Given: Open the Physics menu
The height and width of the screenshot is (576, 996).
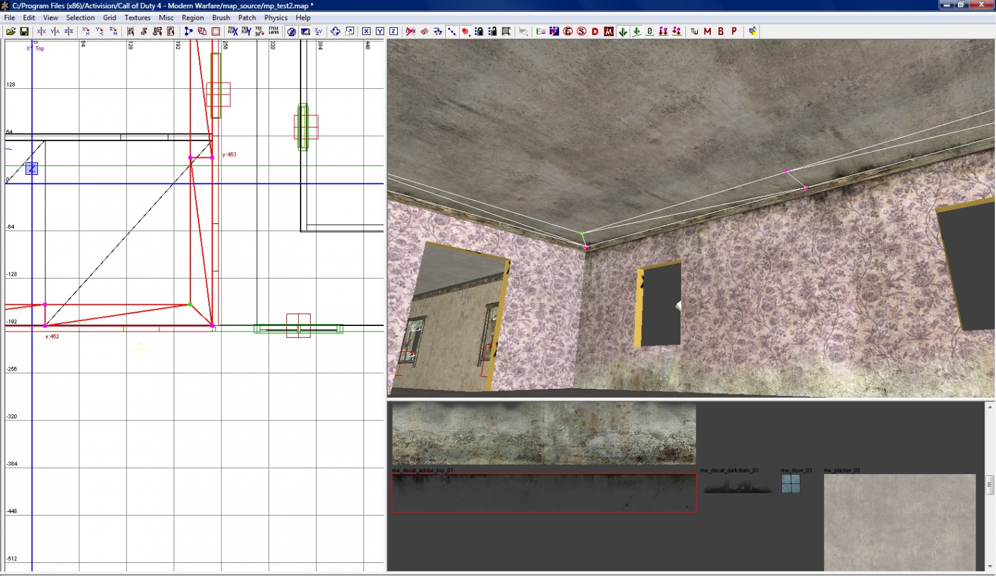Looking at the screenshot, I should (275, 17).
